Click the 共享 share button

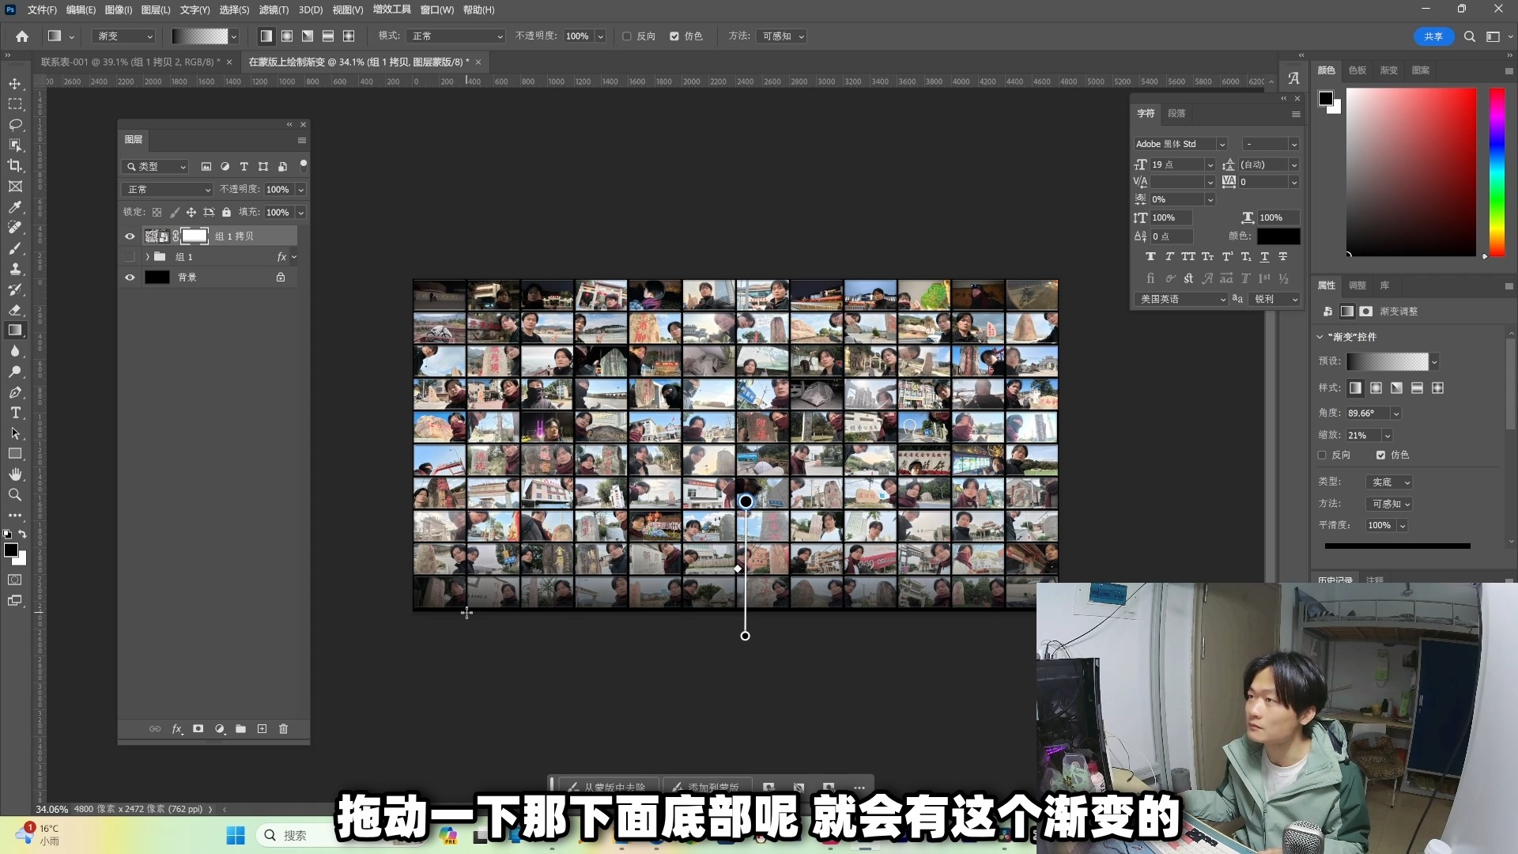pos(1433,36)
